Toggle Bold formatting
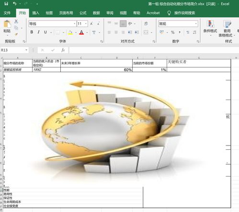Image resolution: width=239 pixels, height=212 pixels. (x=32, y=32)
